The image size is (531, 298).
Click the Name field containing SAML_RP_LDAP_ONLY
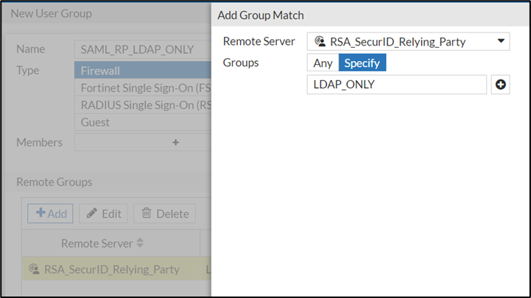tap(141, 49)
